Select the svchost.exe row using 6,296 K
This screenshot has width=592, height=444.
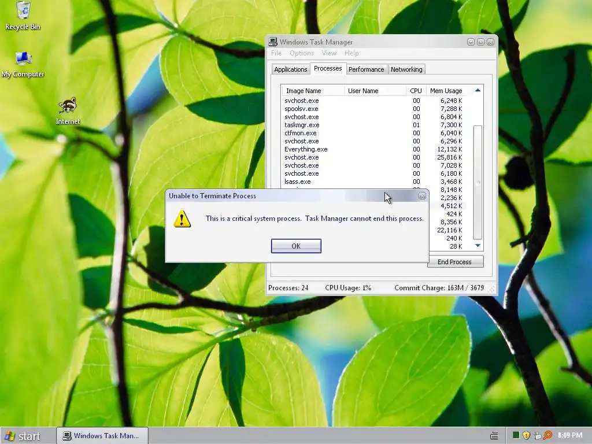(374, 141)
